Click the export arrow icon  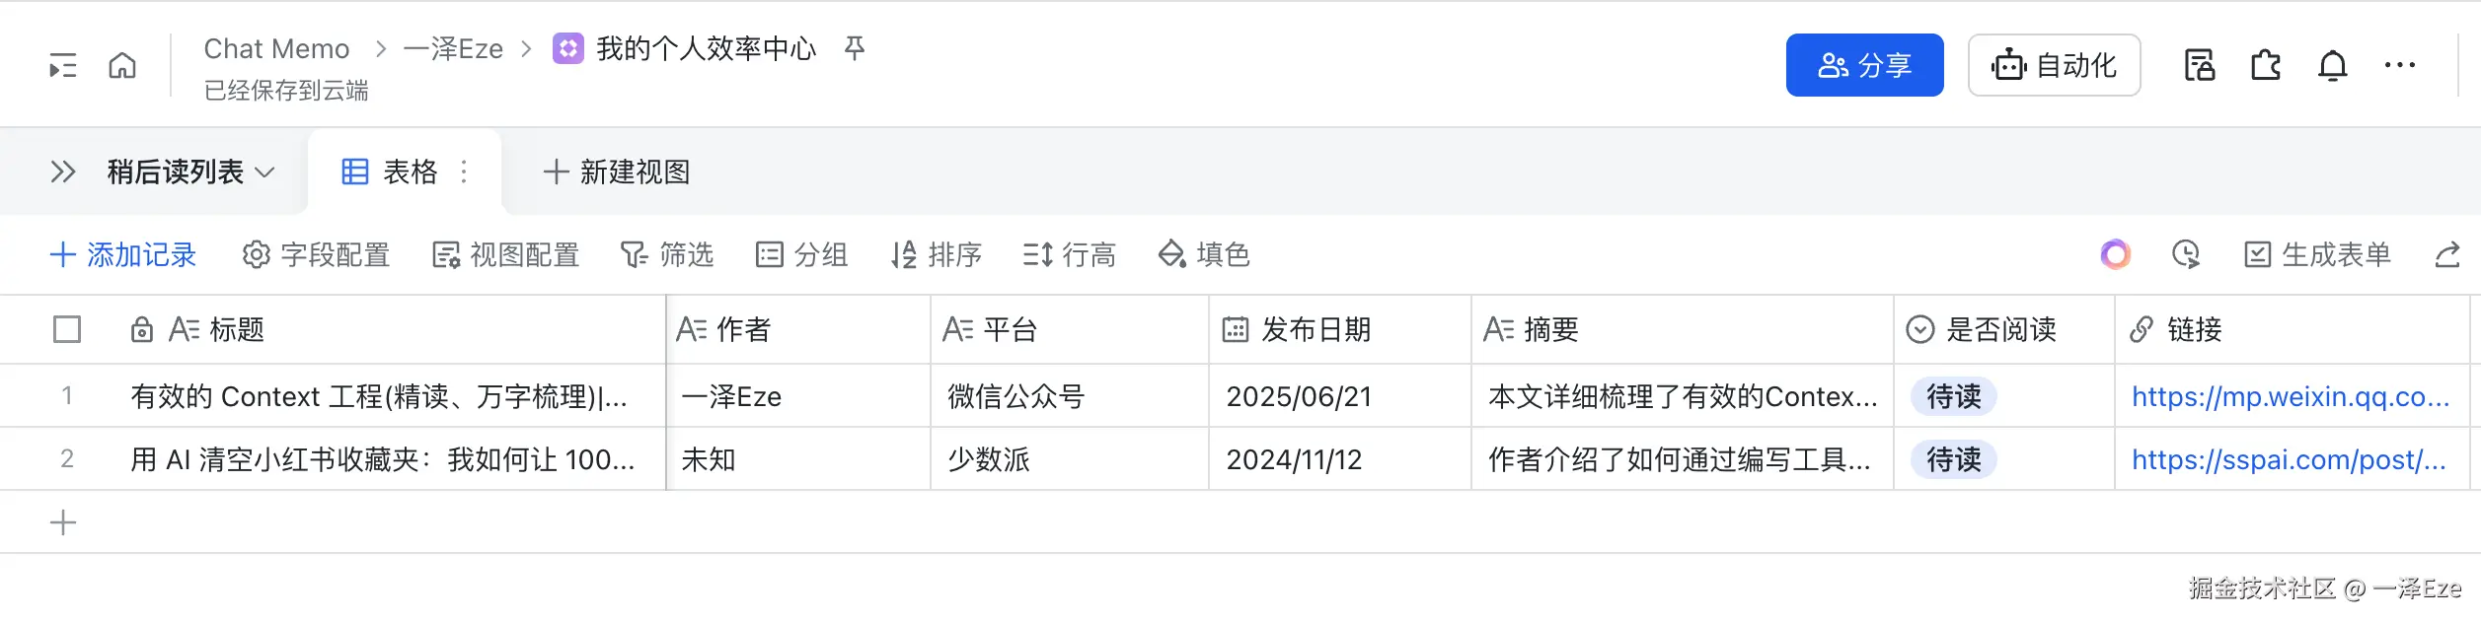[2447, 255]
